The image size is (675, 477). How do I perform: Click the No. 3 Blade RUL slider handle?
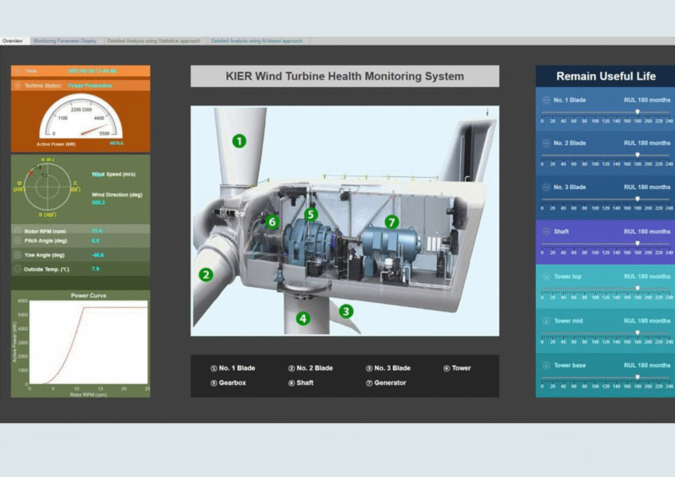(x=637, y=199)
